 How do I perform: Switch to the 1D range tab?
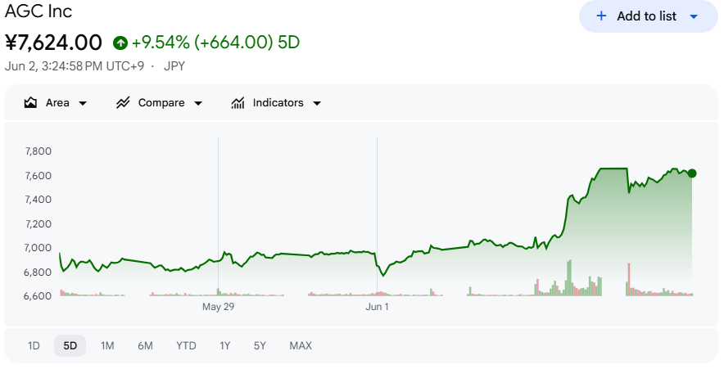coord(34,345)
